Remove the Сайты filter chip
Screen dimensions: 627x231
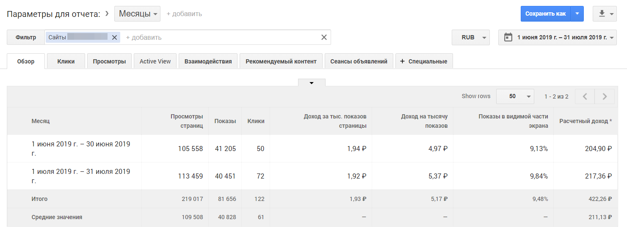pyautogui.click(x=114, y=37)
